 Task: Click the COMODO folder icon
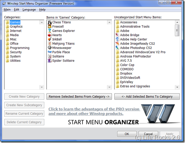pos(117,69)
